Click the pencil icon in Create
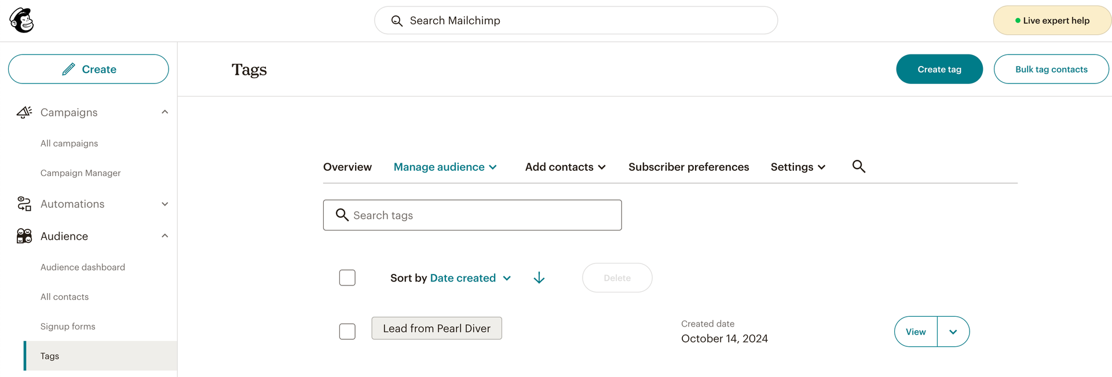 (68, 69)
